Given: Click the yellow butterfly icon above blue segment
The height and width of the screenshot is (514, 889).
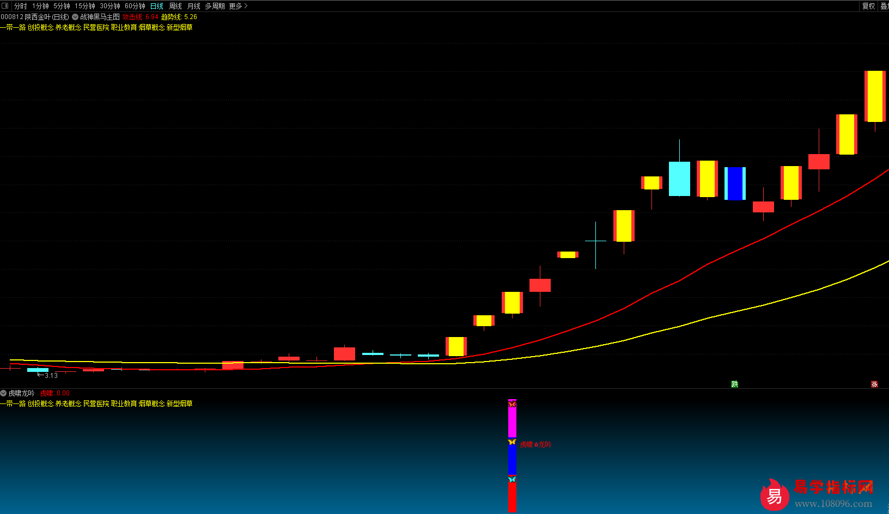Looking at the screenshot, I should pos(512,442).
